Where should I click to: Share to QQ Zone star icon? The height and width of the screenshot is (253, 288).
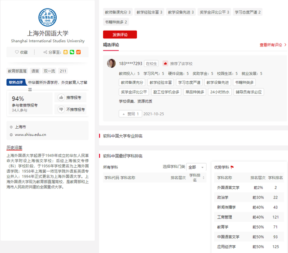point(66,52)
